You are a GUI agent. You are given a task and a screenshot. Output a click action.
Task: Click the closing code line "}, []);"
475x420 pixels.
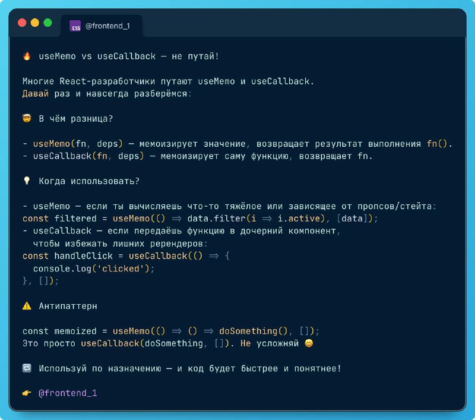40,281
